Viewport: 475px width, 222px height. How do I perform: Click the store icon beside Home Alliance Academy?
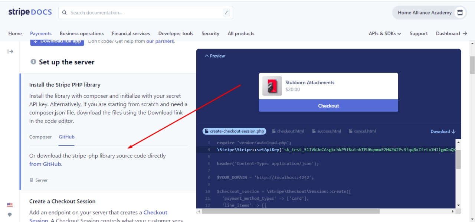(460, 13)
